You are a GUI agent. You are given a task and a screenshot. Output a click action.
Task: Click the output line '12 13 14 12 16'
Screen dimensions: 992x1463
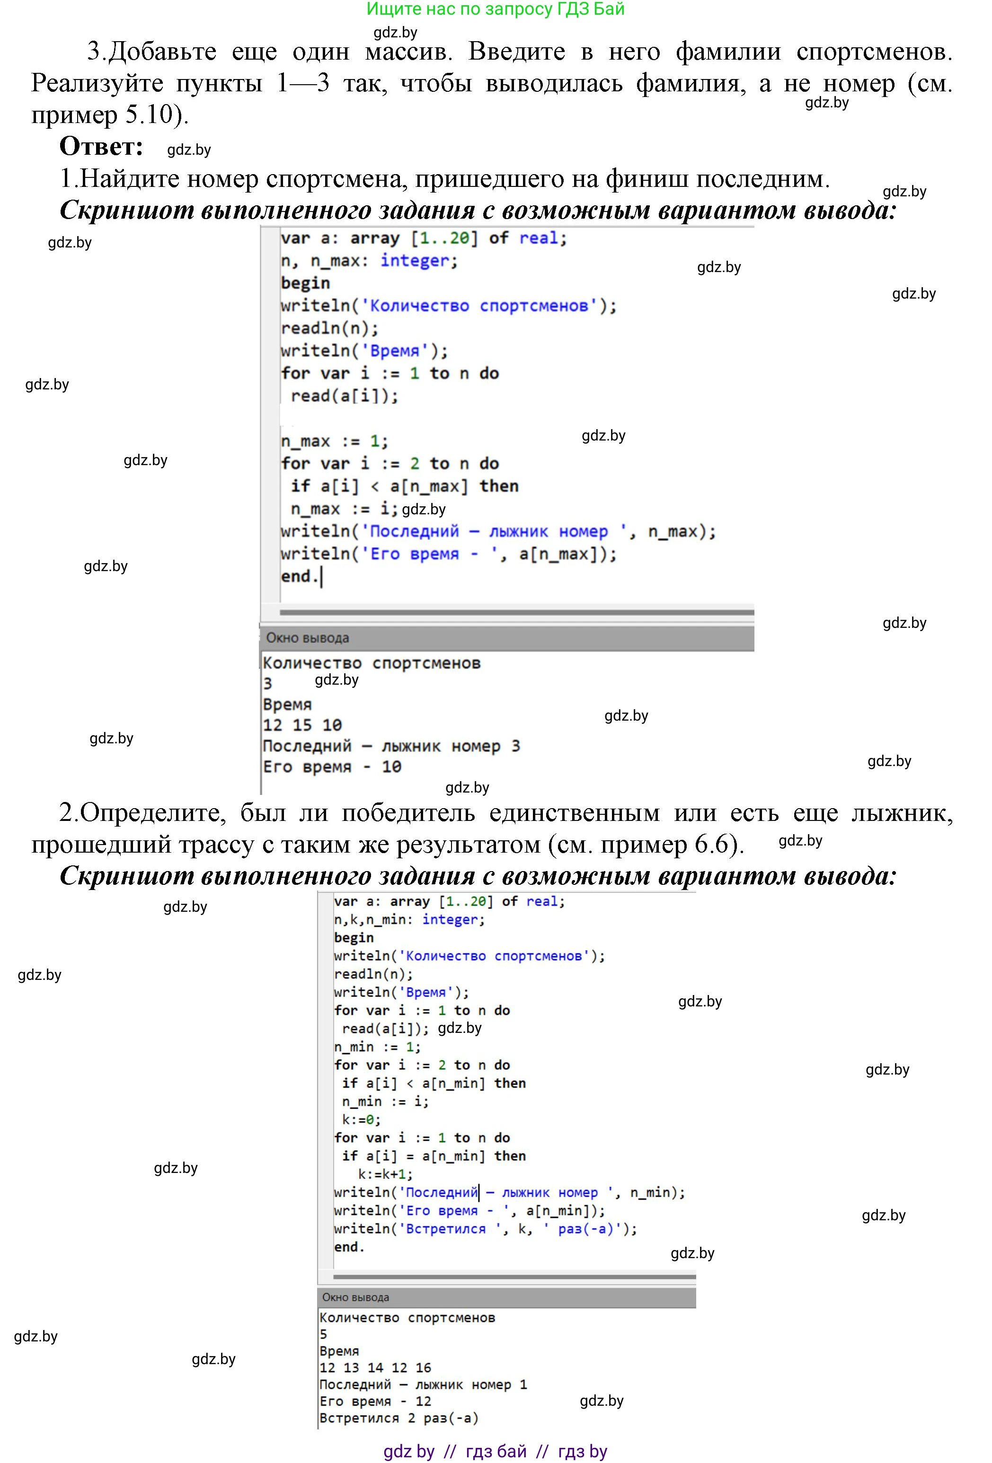click(x=375, y=1367)
